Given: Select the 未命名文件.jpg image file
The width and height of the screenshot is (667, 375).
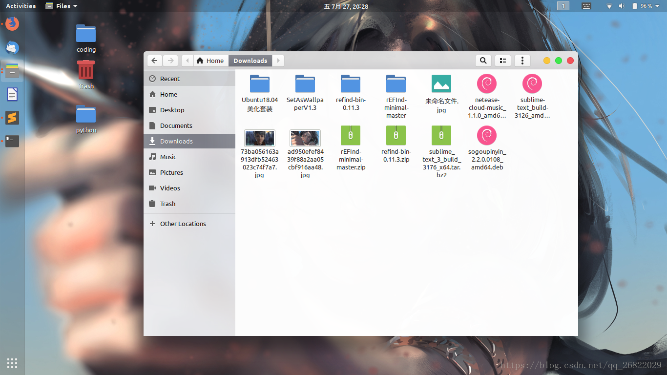Looking at the screenshot, I should 441,94.
